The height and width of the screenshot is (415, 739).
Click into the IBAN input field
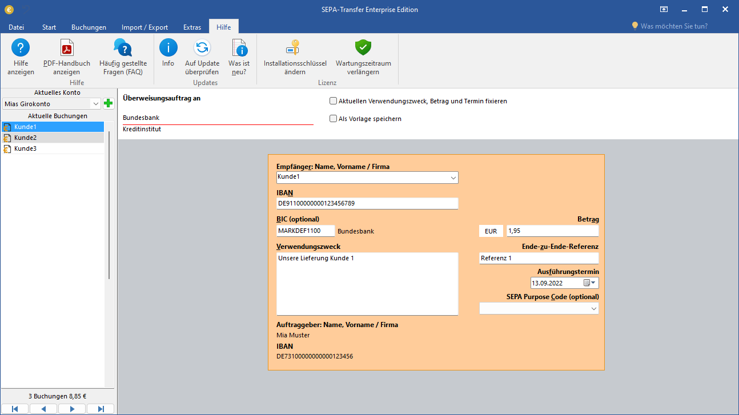coord(367,203)
